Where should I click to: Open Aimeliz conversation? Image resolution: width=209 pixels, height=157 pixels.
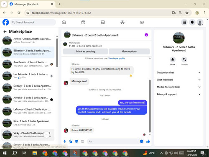pyautogui.click(x=28, y=99)
